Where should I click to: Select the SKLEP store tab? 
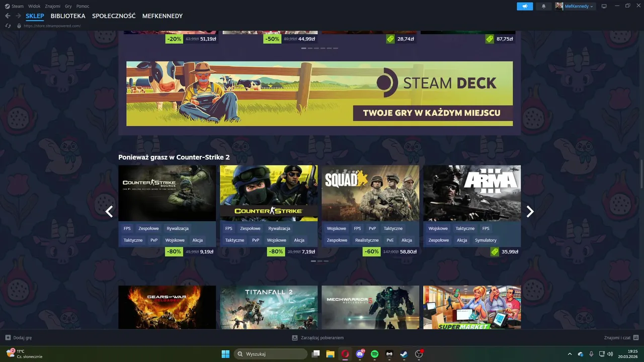pyautogui.click(x=35, y=16)
